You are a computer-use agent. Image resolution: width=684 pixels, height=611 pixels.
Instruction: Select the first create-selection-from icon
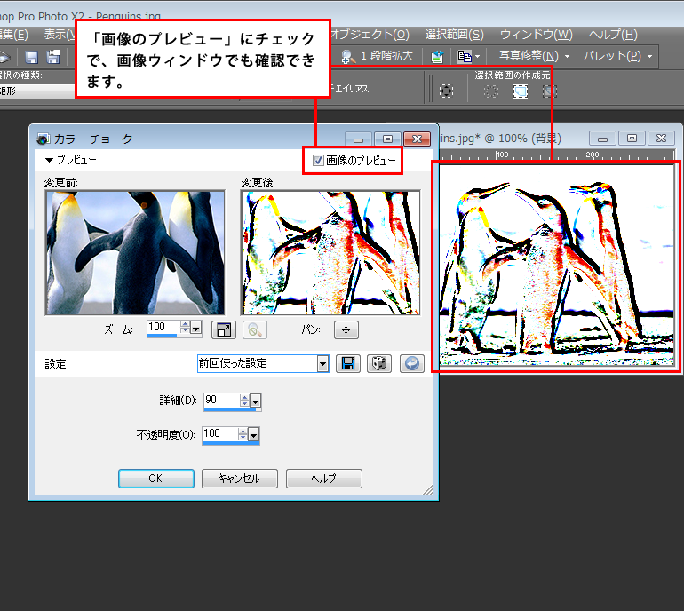click(491, 91)
